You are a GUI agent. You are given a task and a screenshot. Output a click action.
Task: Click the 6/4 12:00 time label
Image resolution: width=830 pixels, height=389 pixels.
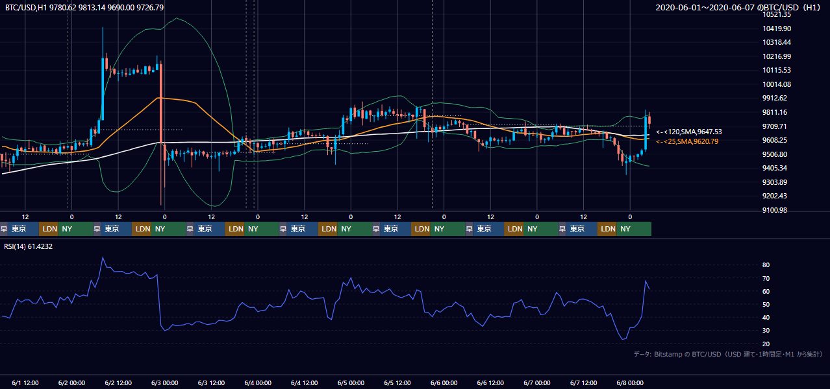(304, 383)
